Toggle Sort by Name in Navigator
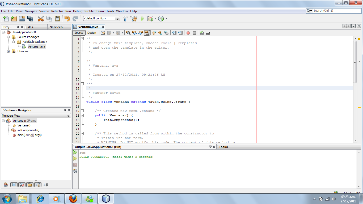This screenshot has width=363, height=204. click(38, 185)
